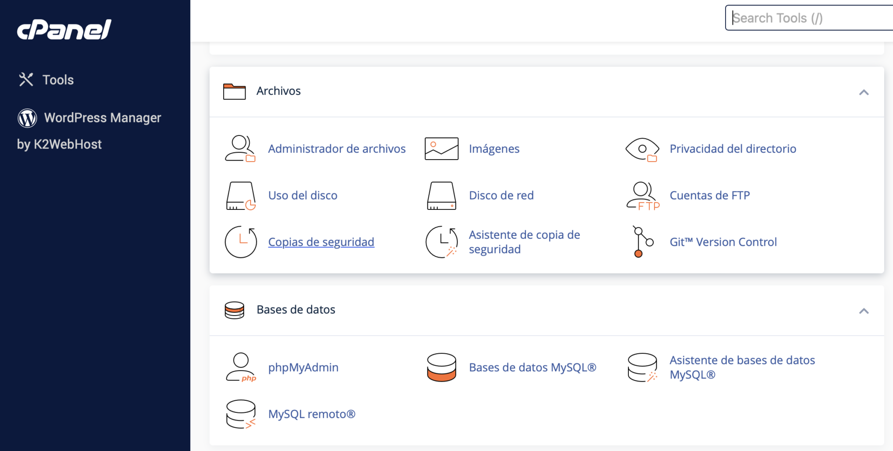Image resolution: width=893 pixels, height=451 pixels.
Task: Click the Archivos folder icon
Action: [234, 91]
